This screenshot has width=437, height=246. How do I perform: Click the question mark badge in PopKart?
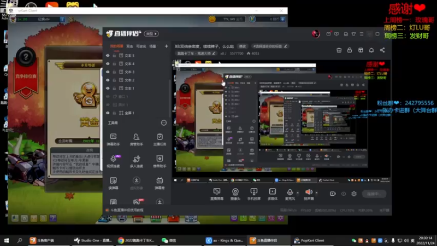(x=26, y=57)
